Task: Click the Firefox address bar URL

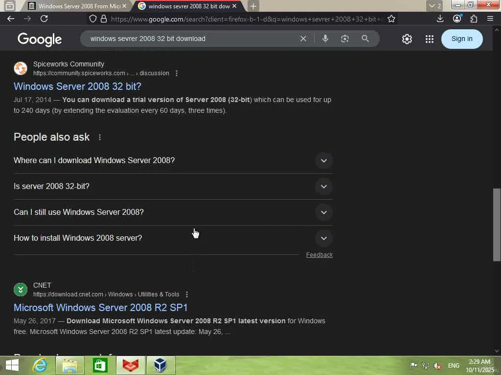Action: pos(246,19)
